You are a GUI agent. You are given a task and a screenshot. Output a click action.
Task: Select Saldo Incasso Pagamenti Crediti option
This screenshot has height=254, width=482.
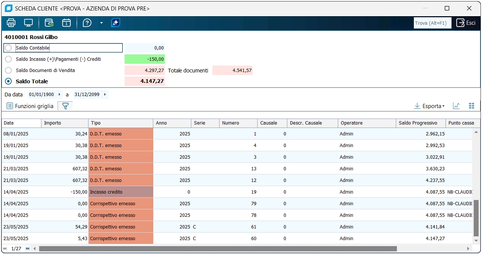click(x=8, y=59)
